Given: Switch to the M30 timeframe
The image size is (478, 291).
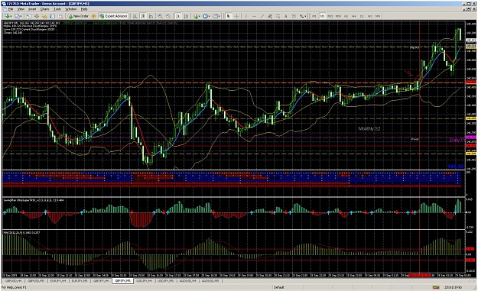Looking at the screenshot, I should tap(338, 16).
